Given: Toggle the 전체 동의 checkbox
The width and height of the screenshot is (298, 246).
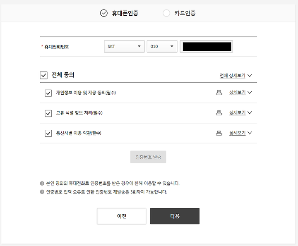Looking at the screenshot, I should point(43,75).
